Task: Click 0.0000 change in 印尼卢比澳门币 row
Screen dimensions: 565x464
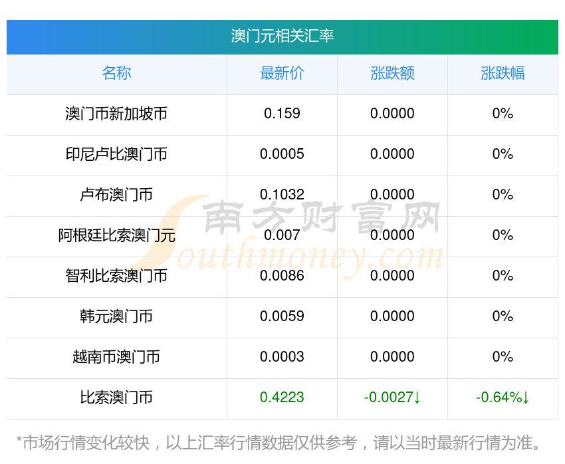Action: (x=392, y=154)
